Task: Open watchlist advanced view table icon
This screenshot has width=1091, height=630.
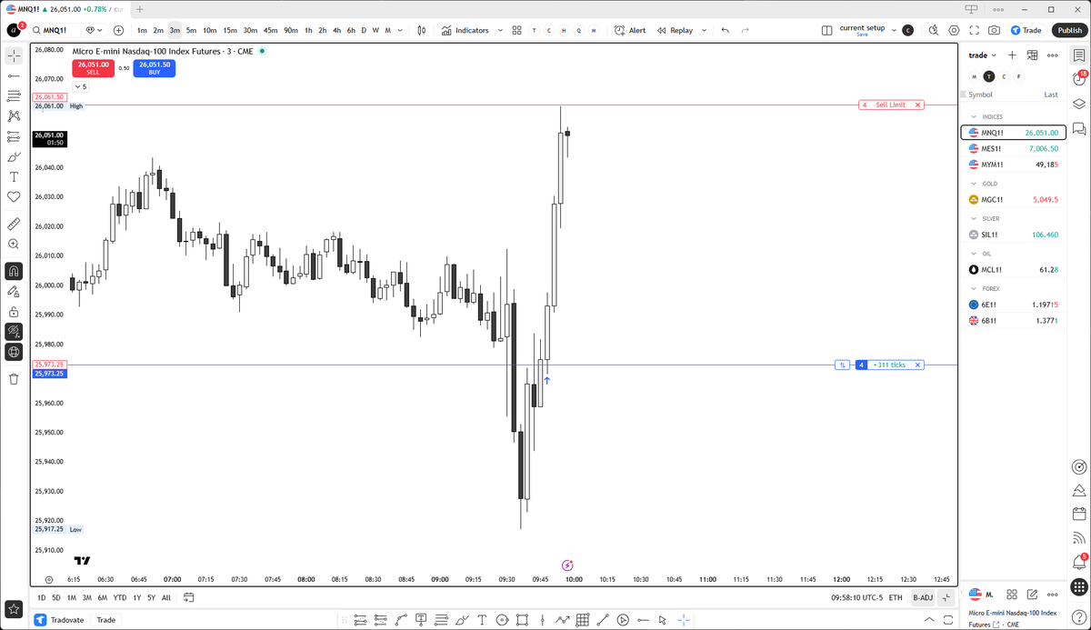Action: point(1032,55)
